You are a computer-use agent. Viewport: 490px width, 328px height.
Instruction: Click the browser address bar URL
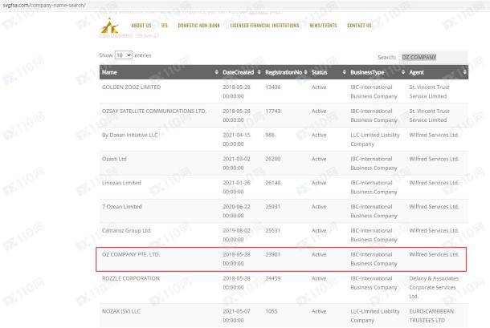tap(44, 5)
